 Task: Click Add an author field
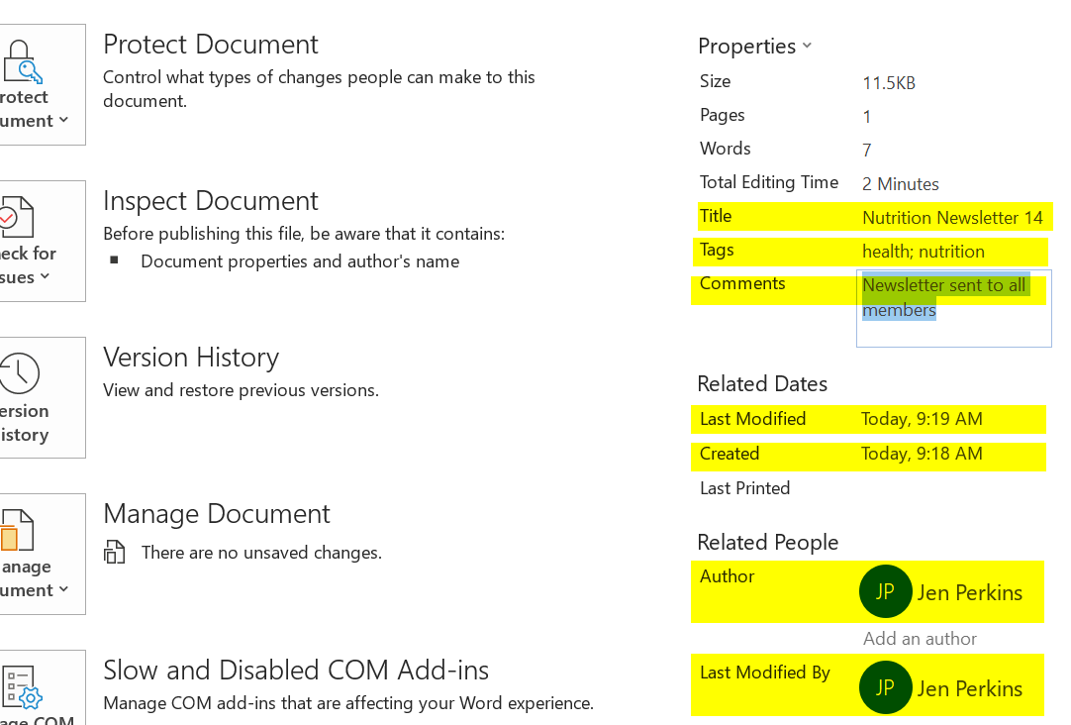click(920, 639)
